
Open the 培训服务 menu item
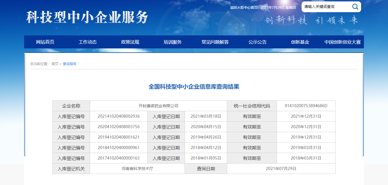[x=173, y=42]
